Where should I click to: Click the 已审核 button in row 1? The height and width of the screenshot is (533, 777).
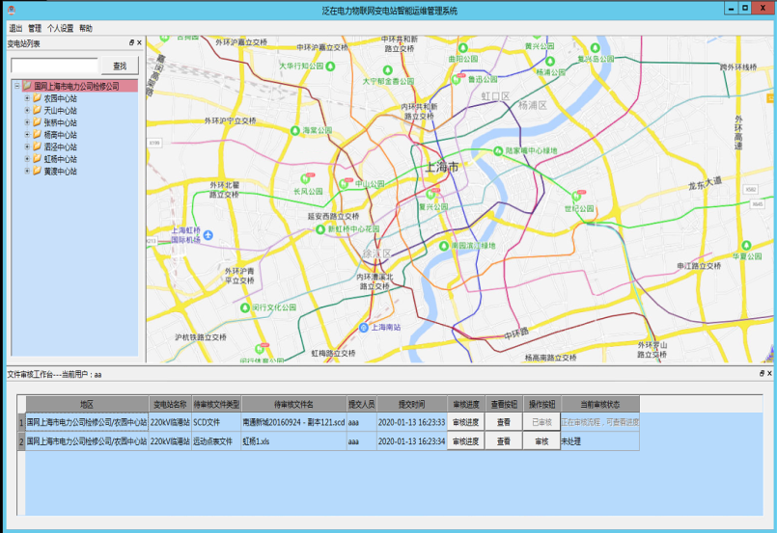coord(541,422)
